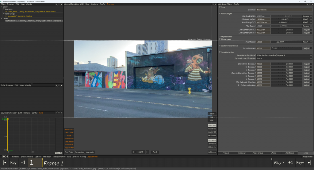Open the menu icon beside Pixel Aspect Fixed
Screen dimensions: 314x170
(311, 42)
